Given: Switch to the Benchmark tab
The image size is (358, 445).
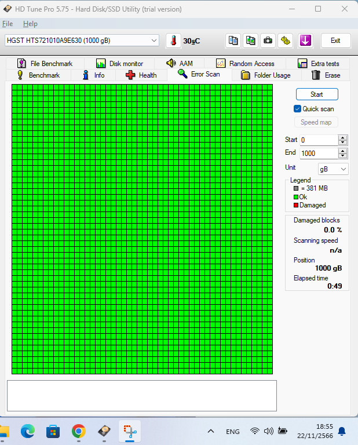Looking at the screenshot, I should (x=39, y=75).
